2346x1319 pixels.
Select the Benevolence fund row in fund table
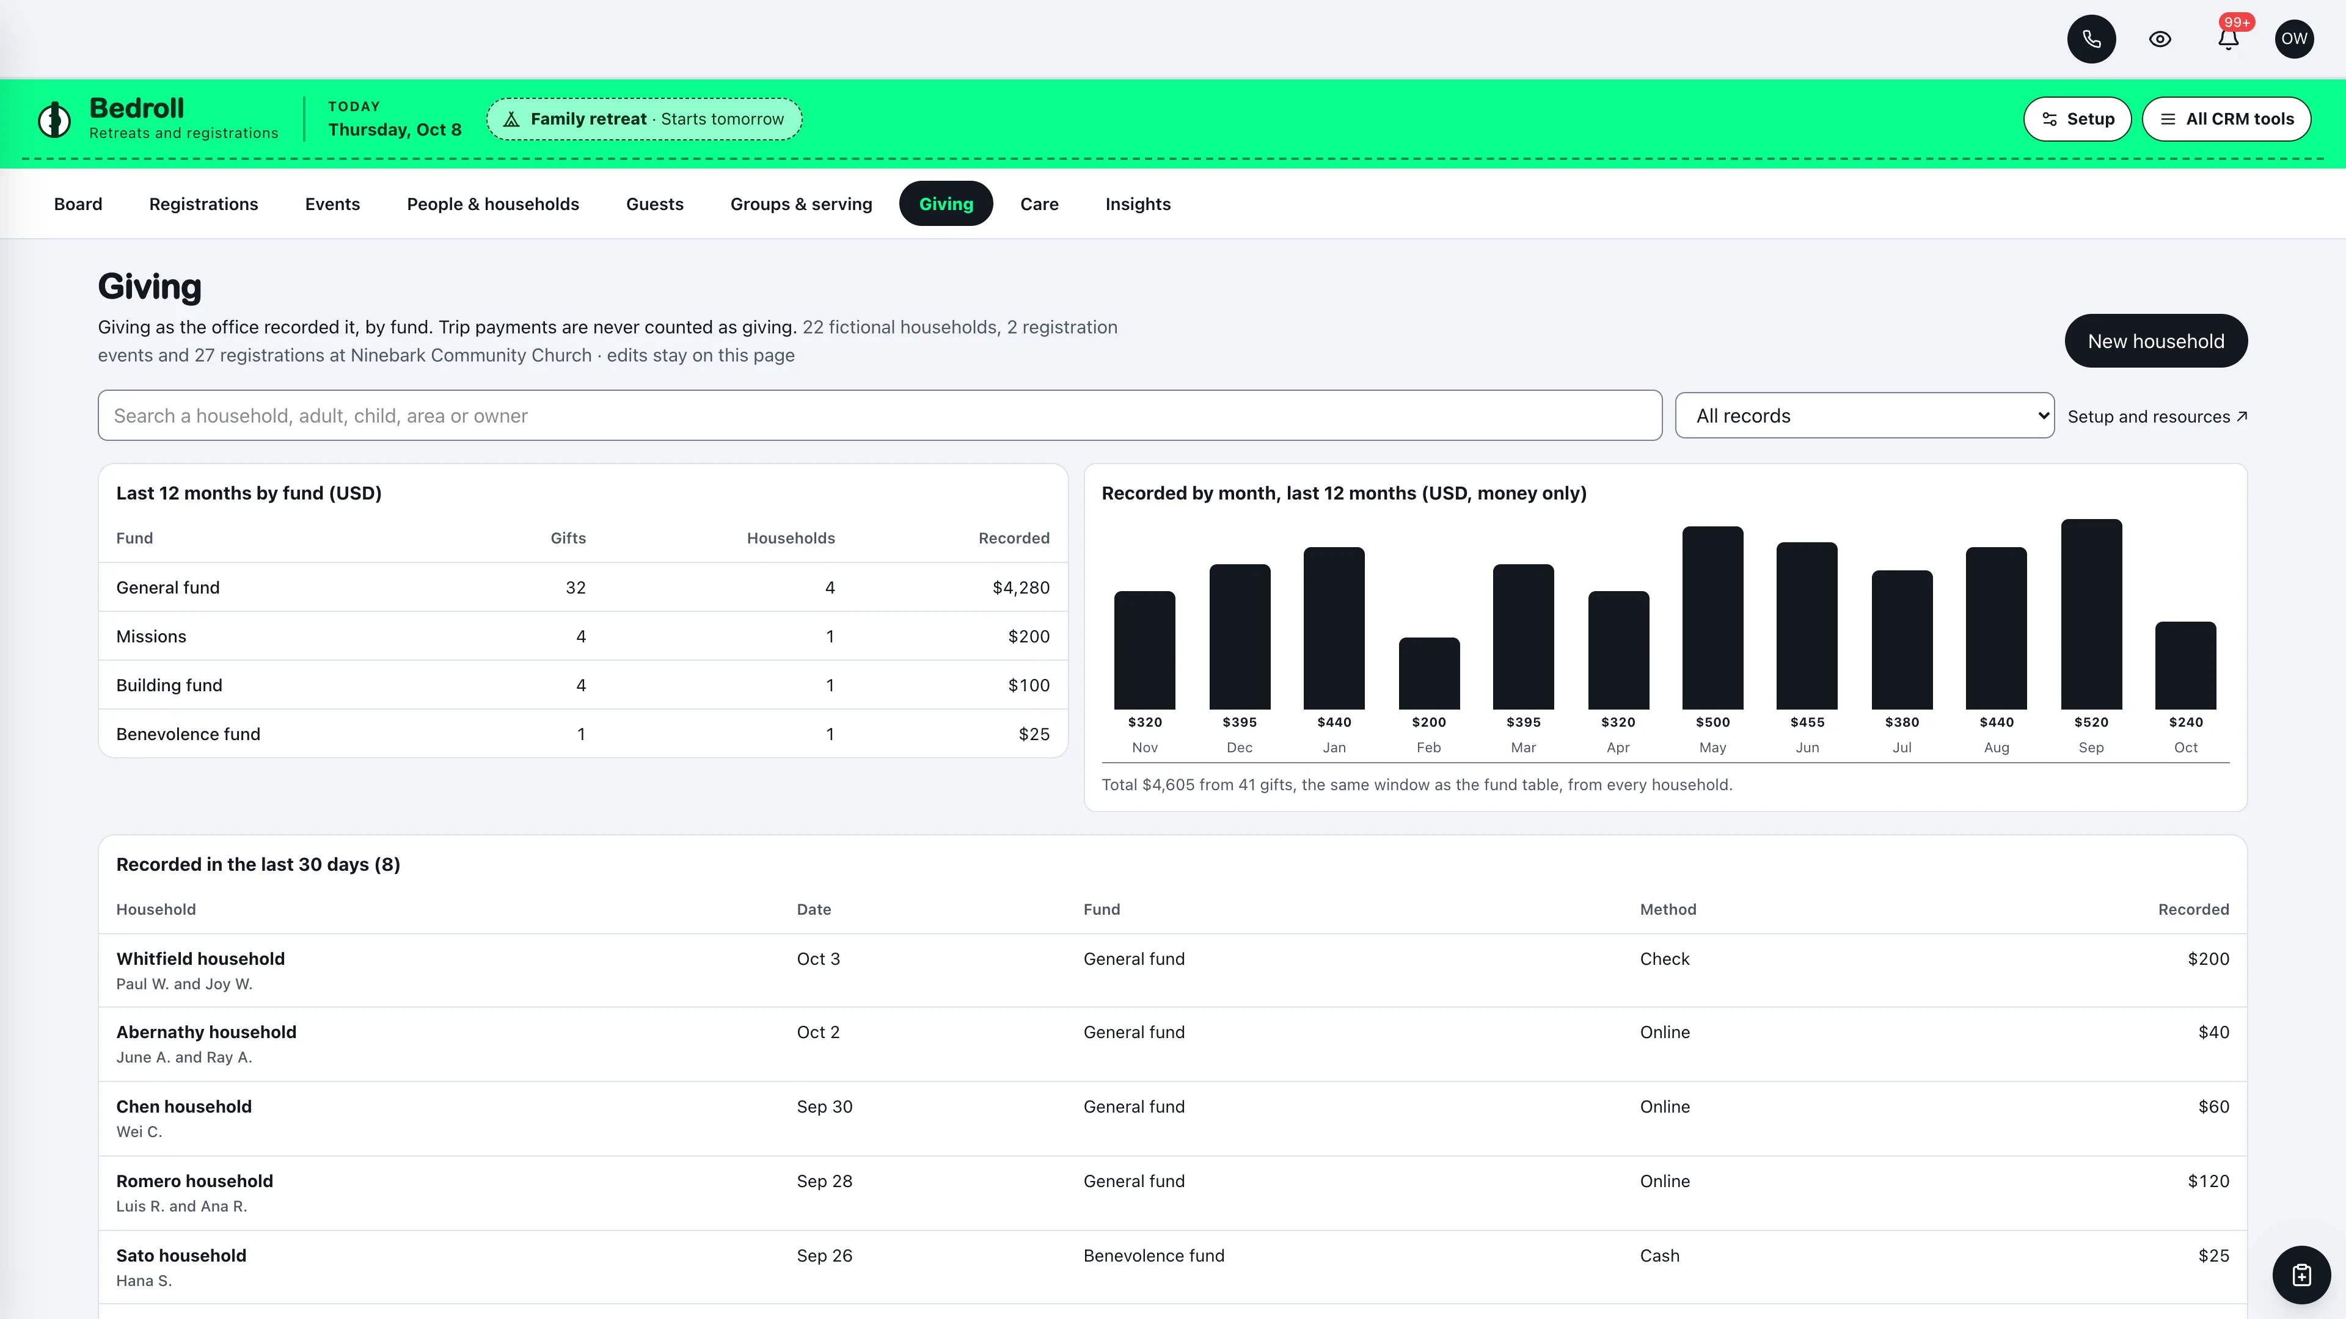(583, 733)
